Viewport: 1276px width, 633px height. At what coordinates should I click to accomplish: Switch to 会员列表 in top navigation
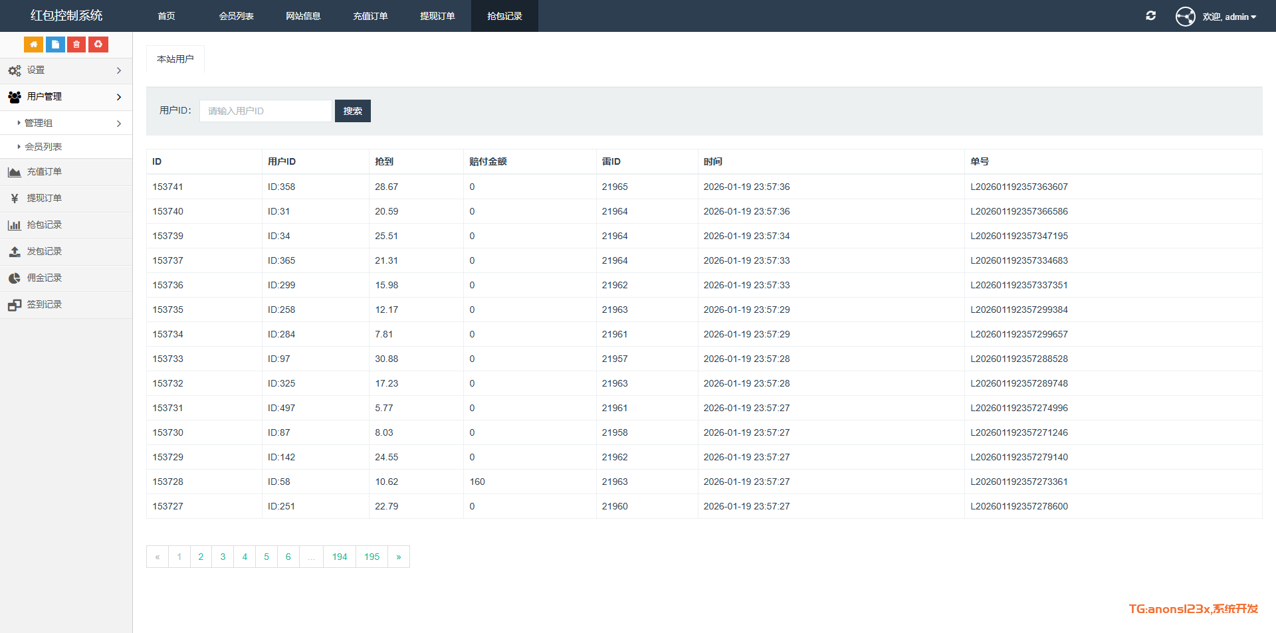point(236,16)
